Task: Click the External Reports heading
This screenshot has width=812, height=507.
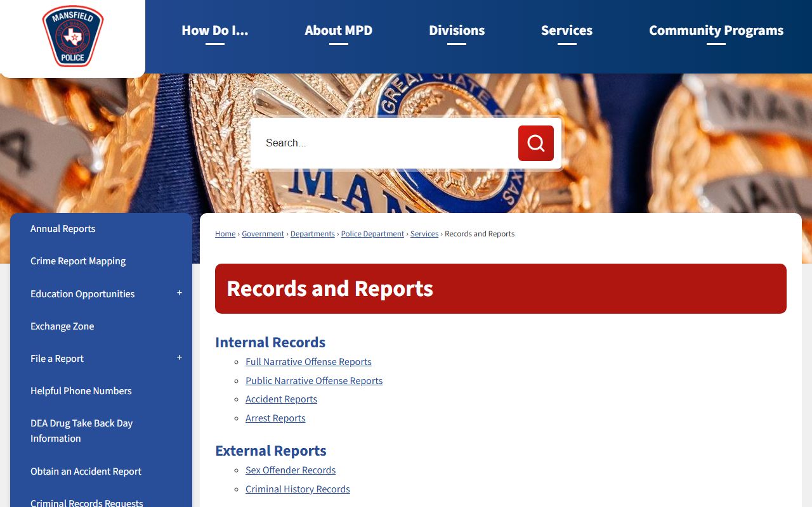Action: (x=271, y=451)
